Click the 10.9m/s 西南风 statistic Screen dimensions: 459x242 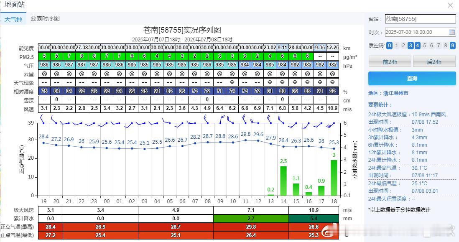pyautogui.click(x=429, y=115)
